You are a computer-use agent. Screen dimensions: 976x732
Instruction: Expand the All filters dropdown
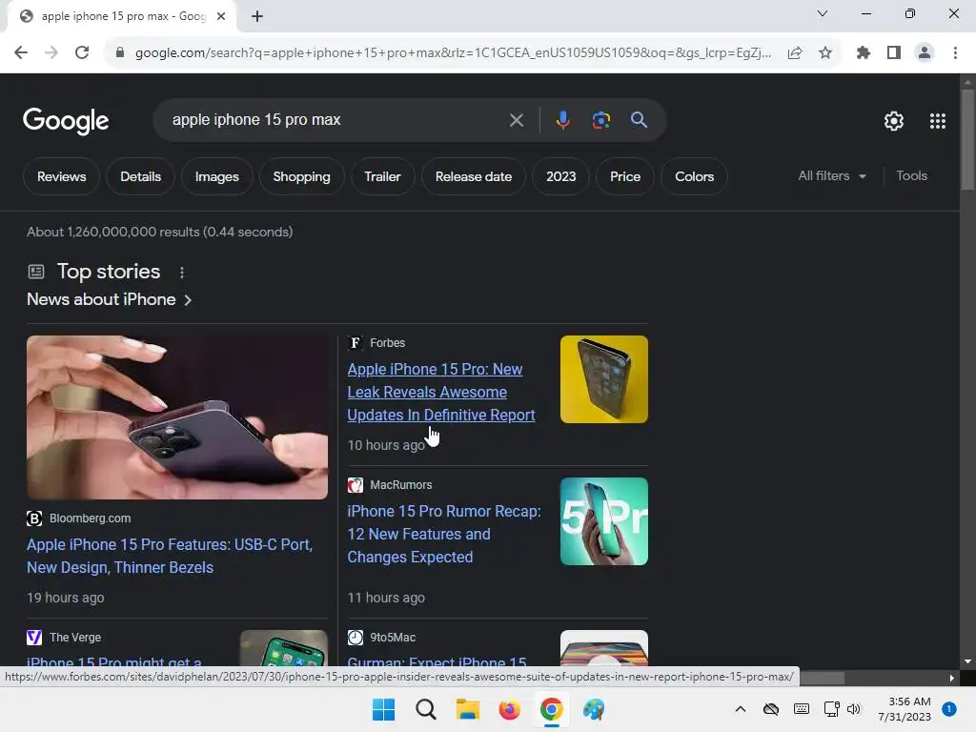point(832,176)
